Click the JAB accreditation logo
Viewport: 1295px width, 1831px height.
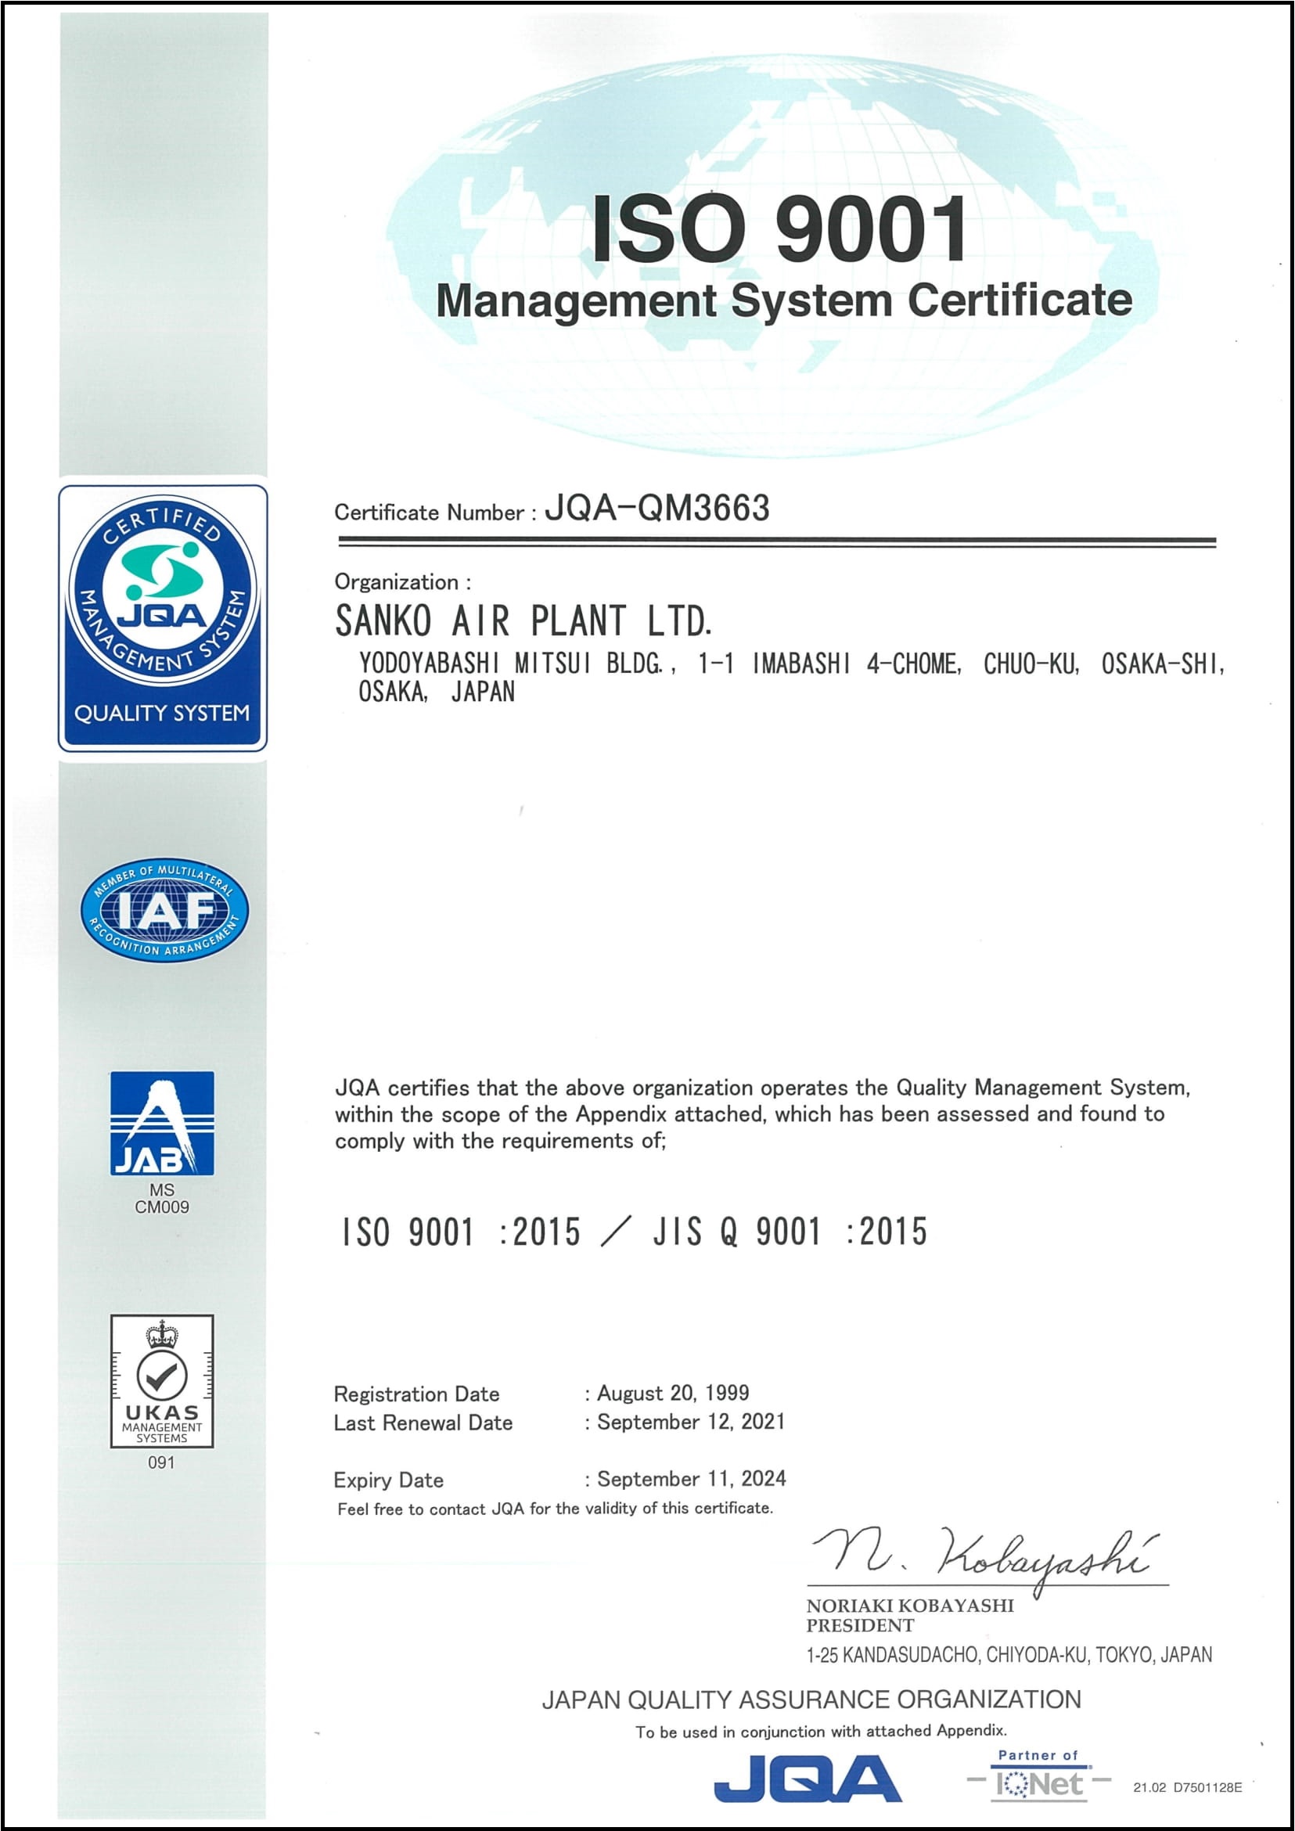click(162, 1123)
